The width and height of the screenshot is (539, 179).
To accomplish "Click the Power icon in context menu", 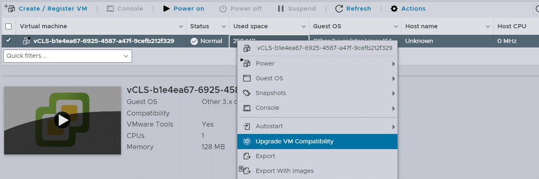I will (x=246, y=63).
